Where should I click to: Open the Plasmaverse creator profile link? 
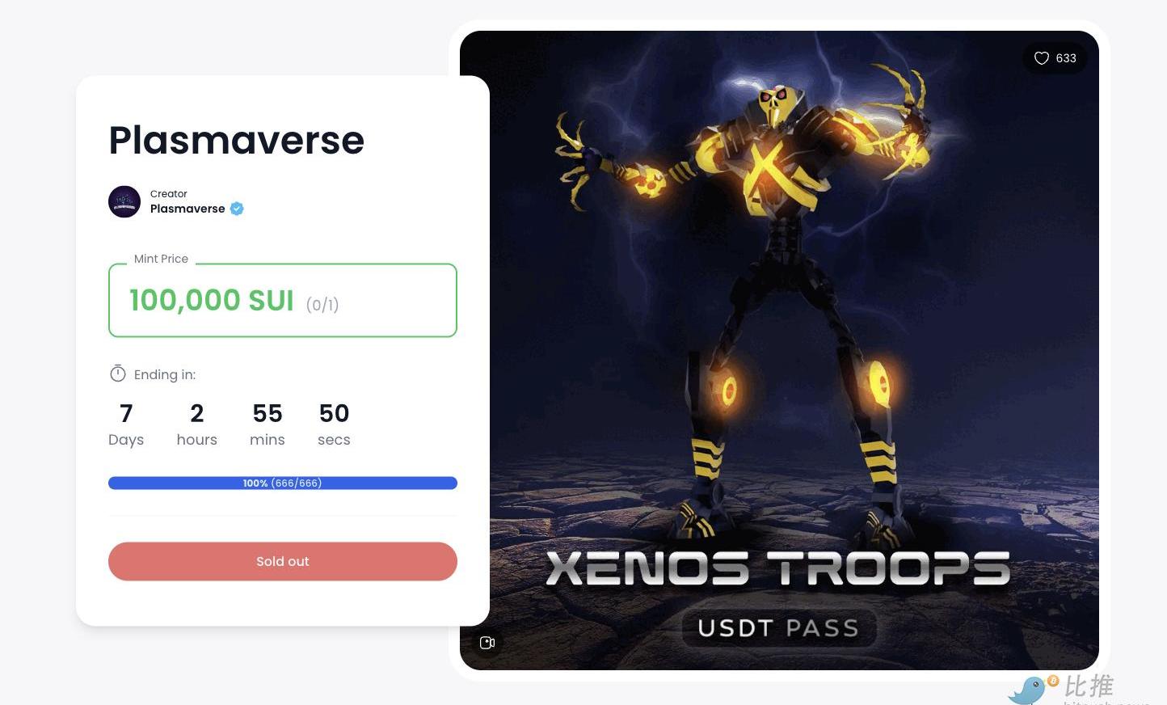pos(187,209)
